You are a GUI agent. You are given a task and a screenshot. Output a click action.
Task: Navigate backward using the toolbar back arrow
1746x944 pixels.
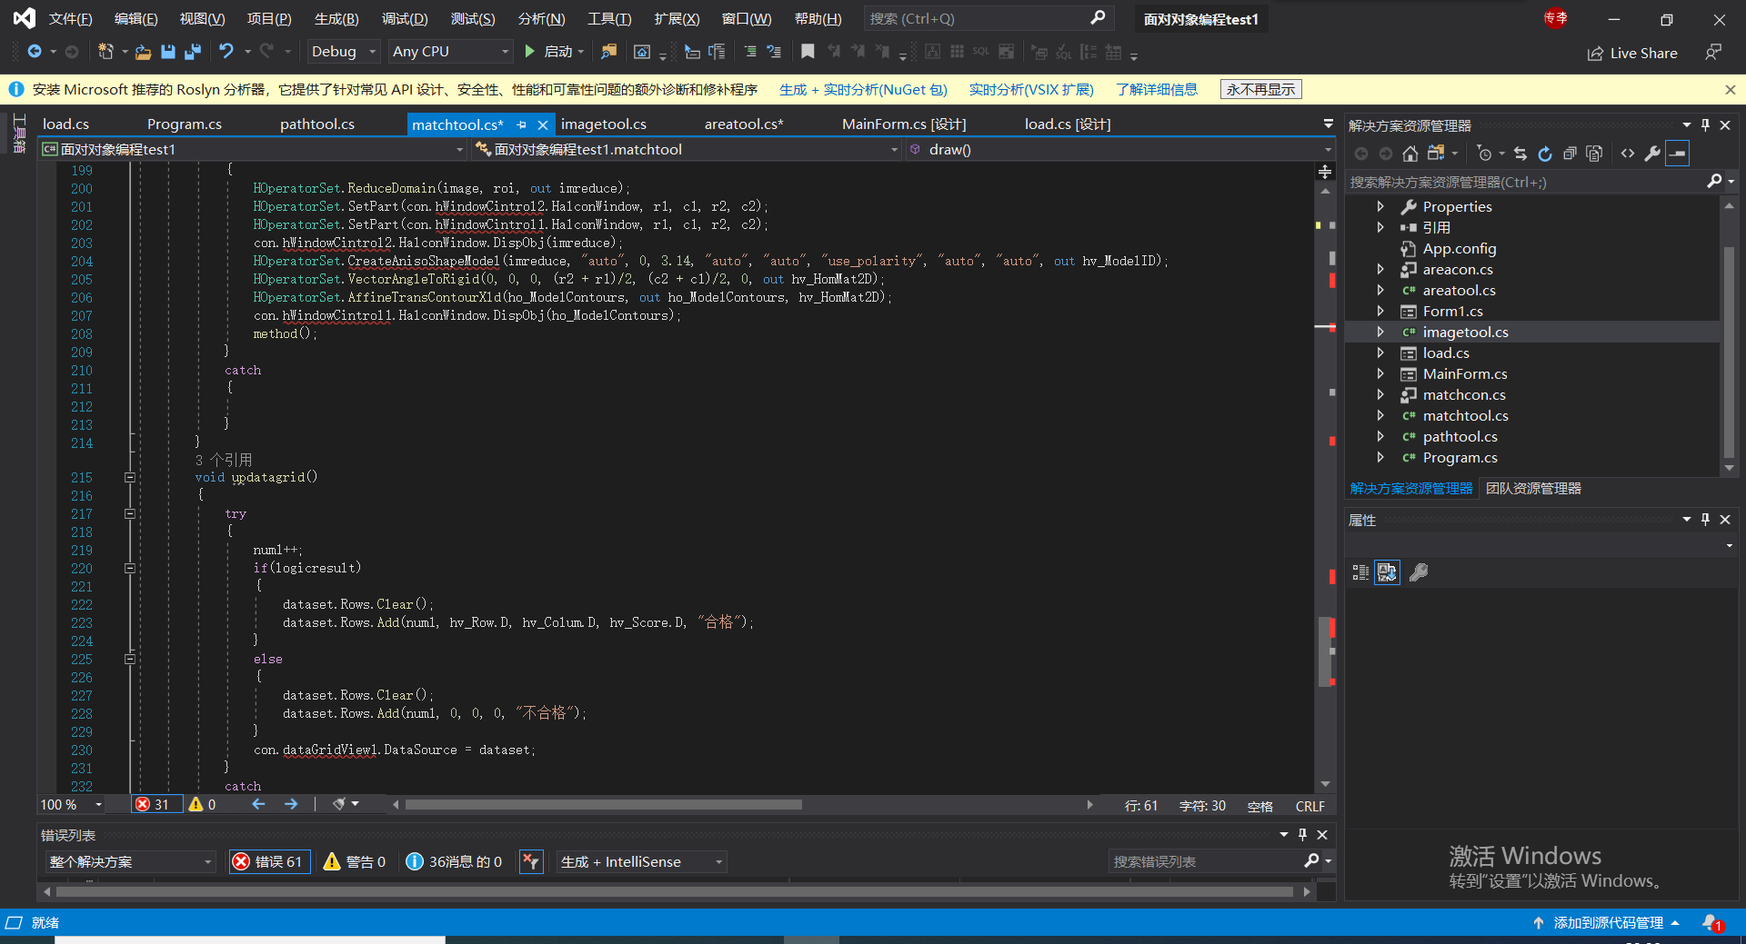click(35, 52)
